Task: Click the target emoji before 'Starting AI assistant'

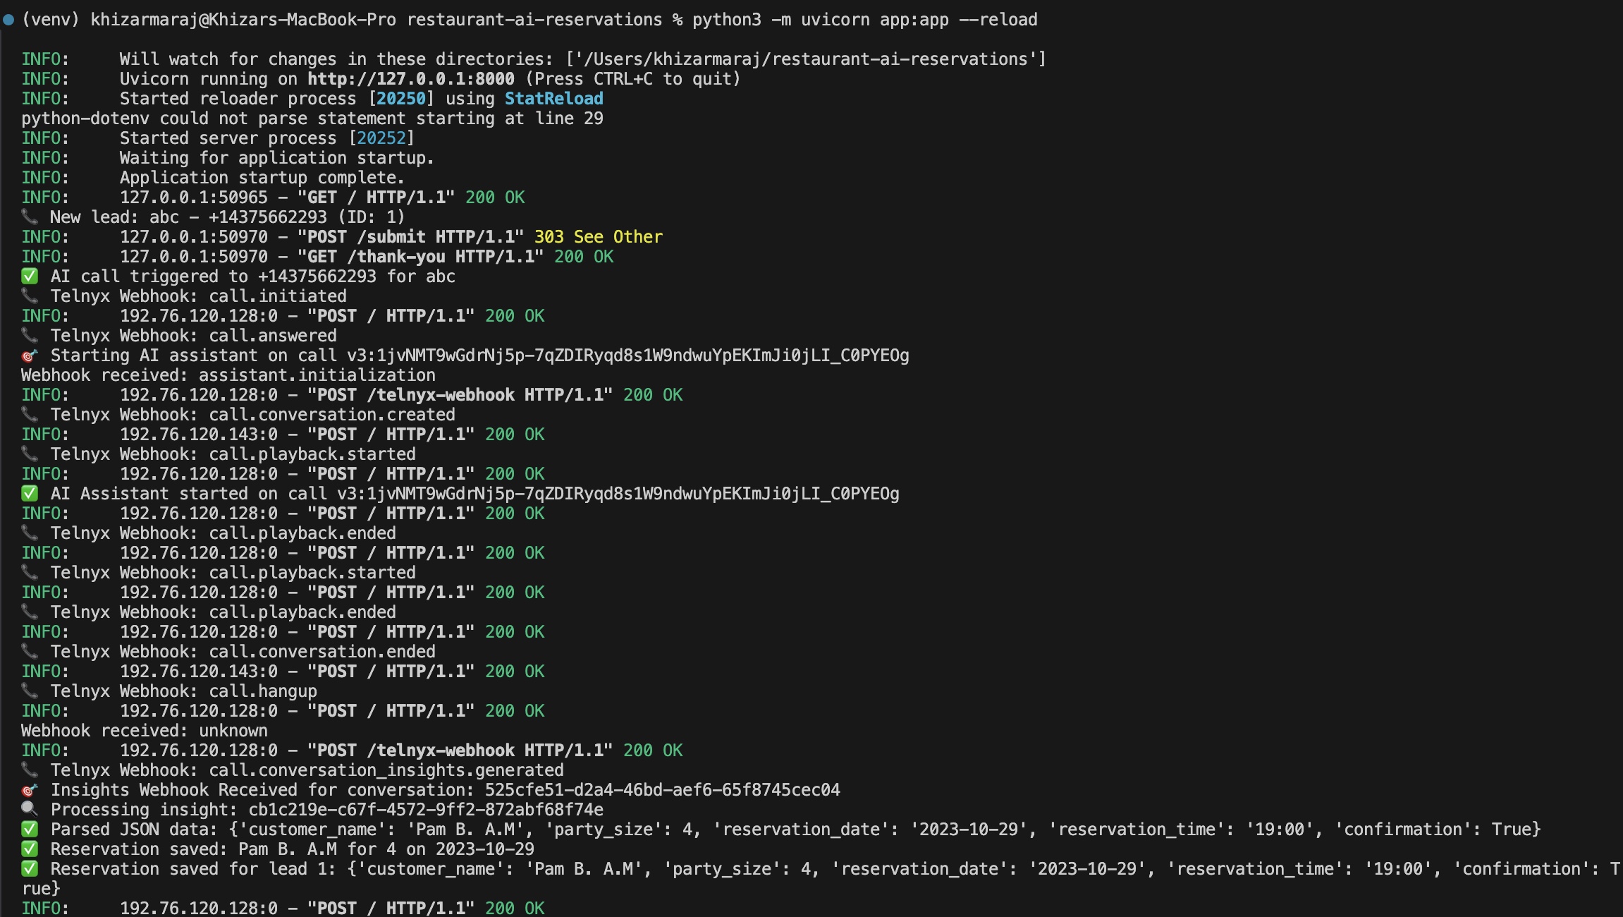Action: (x=30, y=355)
